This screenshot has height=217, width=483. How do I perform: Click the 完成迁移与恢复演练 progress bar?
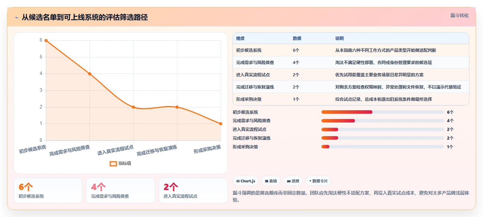pyautogui.click(x=383, y=138)
